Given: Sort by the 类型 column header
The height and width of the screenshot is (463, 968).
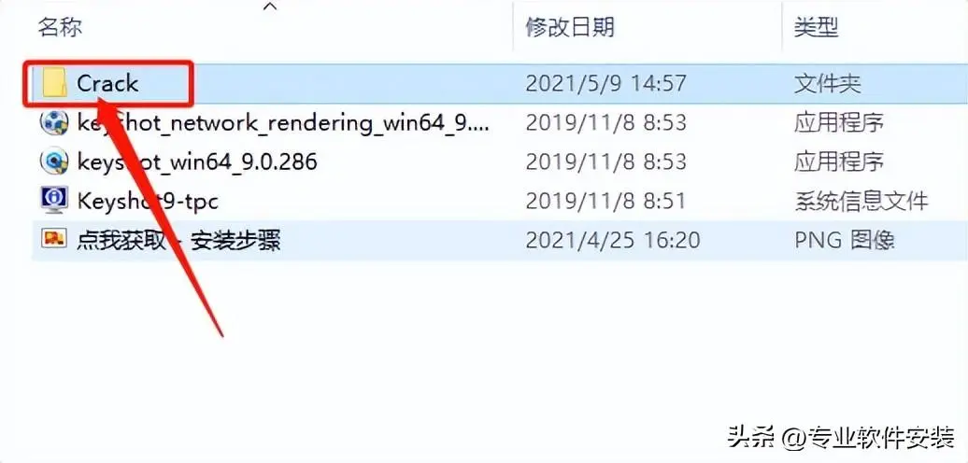Looking at the screenshot, I should click(x=816, y=27).
